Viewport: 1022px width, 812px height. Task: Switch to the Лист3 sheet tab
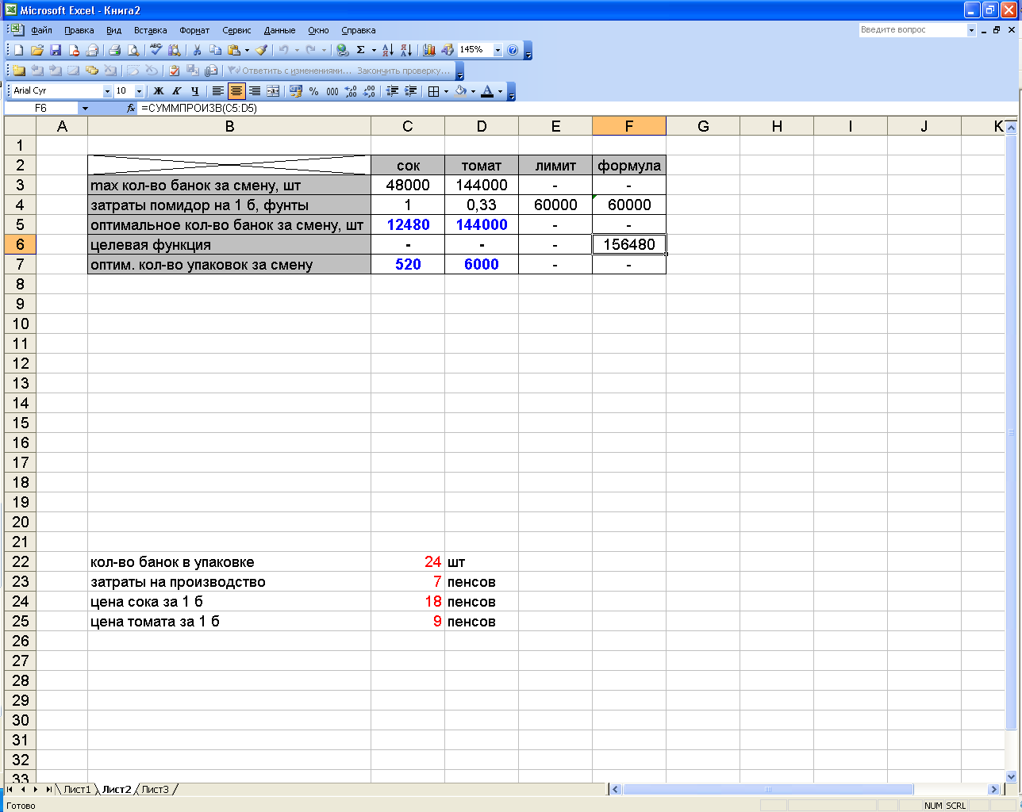(156, 790)
